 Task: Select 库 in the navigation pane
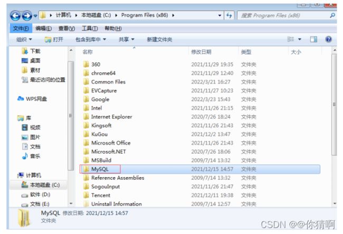24,118
